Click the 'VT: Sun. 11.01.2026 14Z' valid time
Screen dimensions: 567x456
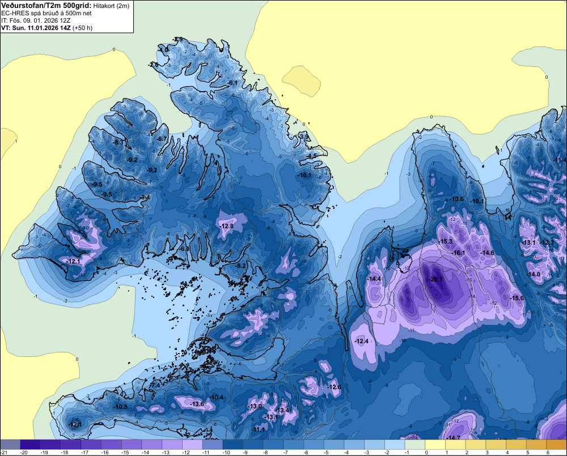[36, 28]
